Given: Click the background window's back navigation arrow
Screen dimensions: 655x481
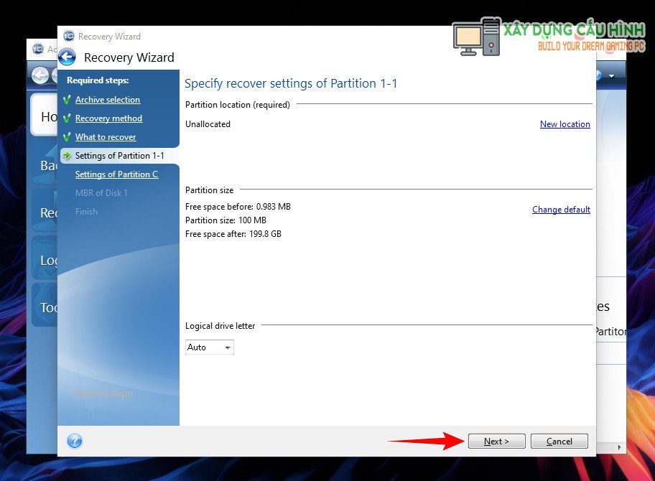Looking at the screenshot, I should click(40, 75).
